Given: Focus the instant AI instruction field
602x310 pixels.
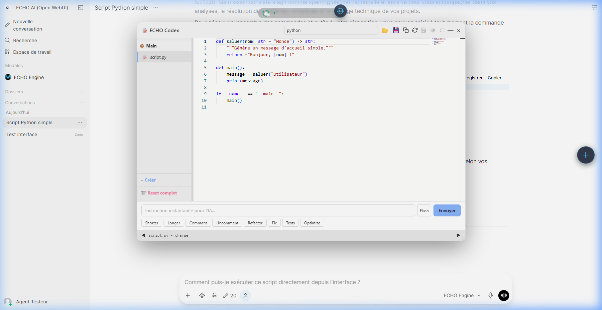Looking at the screenshot, I should tap(278, 210).
